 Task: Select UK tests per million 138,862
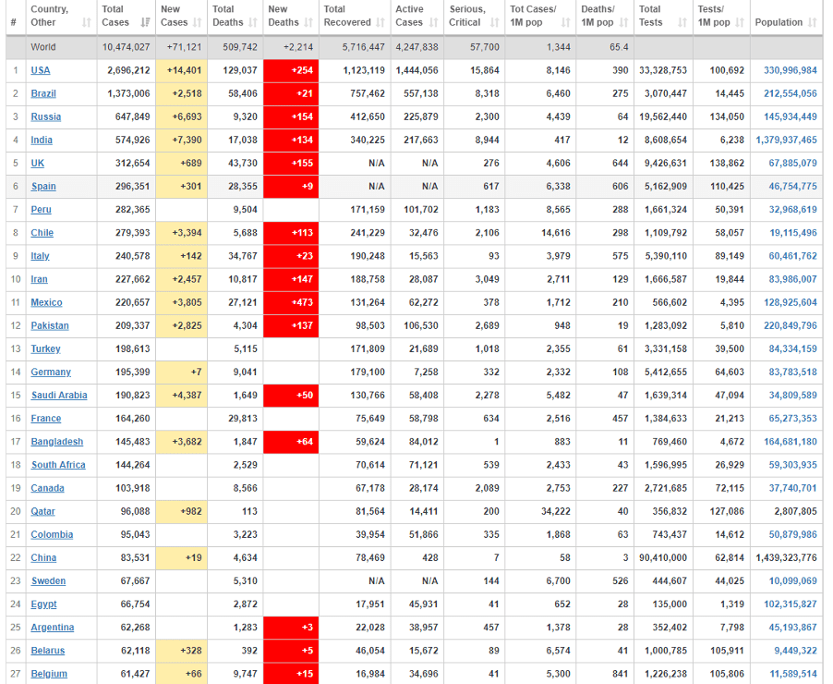pyautogui.click(x=727, y=164)
